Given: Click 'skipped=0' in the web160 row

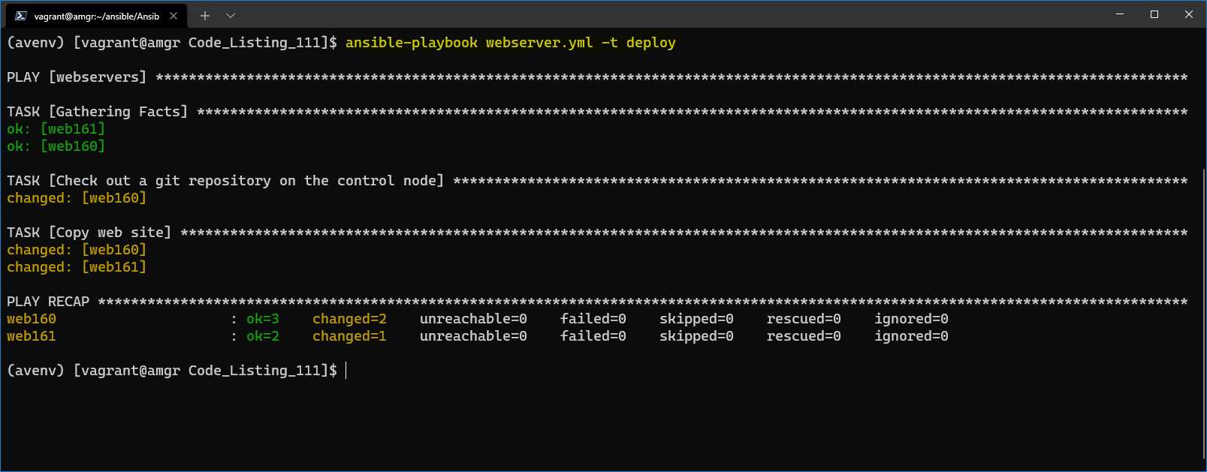Looking at the screenshot, I should 696,319.
